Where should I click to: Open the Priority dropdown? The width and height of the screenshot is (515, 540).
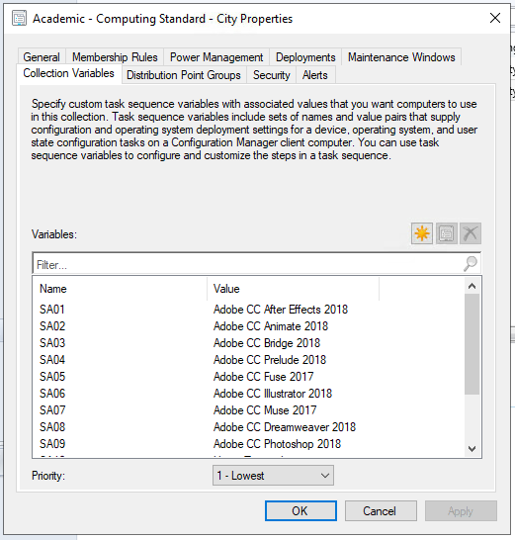click(273, 476)
